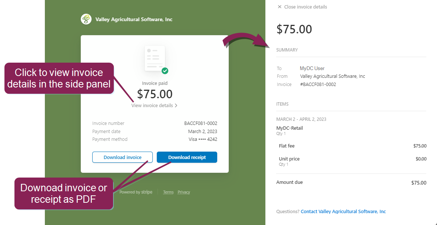The image size is (437, 225).
Task: Click the Close invoice details text
Action: 305,7
